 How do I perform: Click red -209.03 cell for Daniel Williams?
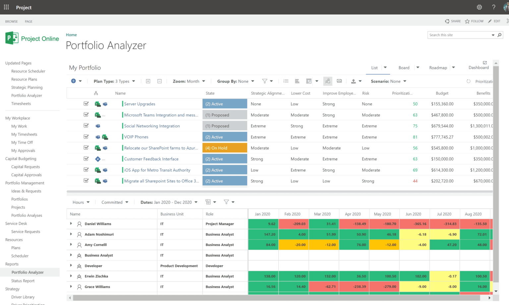pyautogui.click(x=294, y=224)
